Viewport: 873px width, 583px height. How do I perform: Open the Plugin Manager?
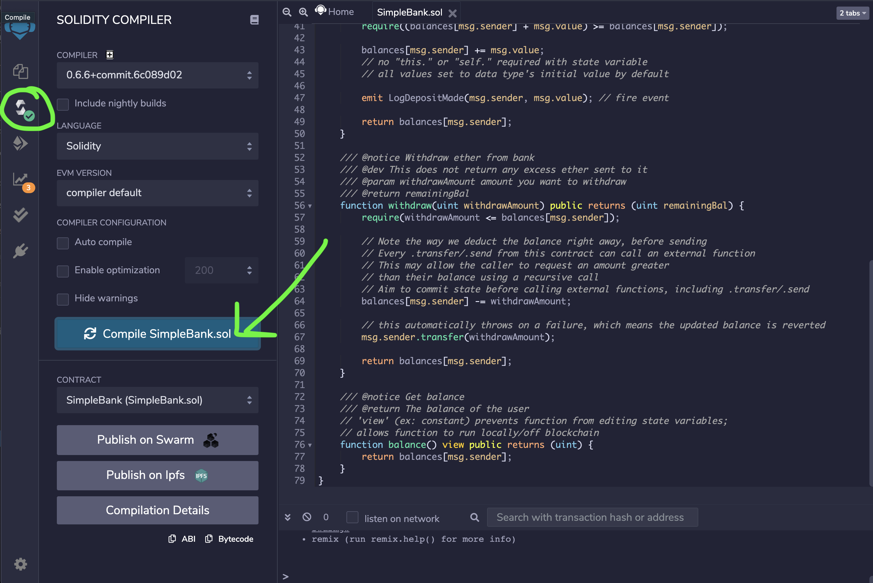coord(20,250)
